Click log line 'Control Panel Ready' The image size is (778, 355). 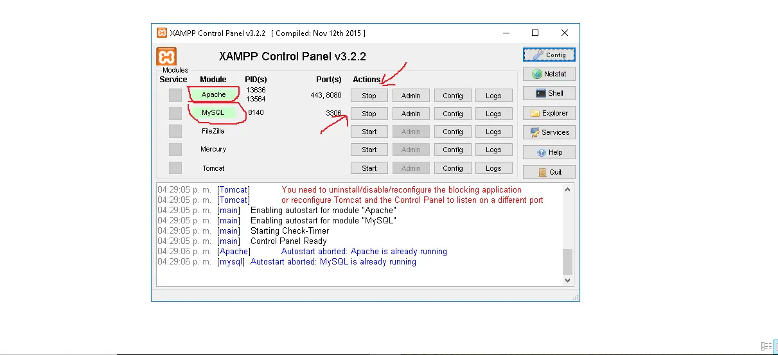[x=288, y=241]
